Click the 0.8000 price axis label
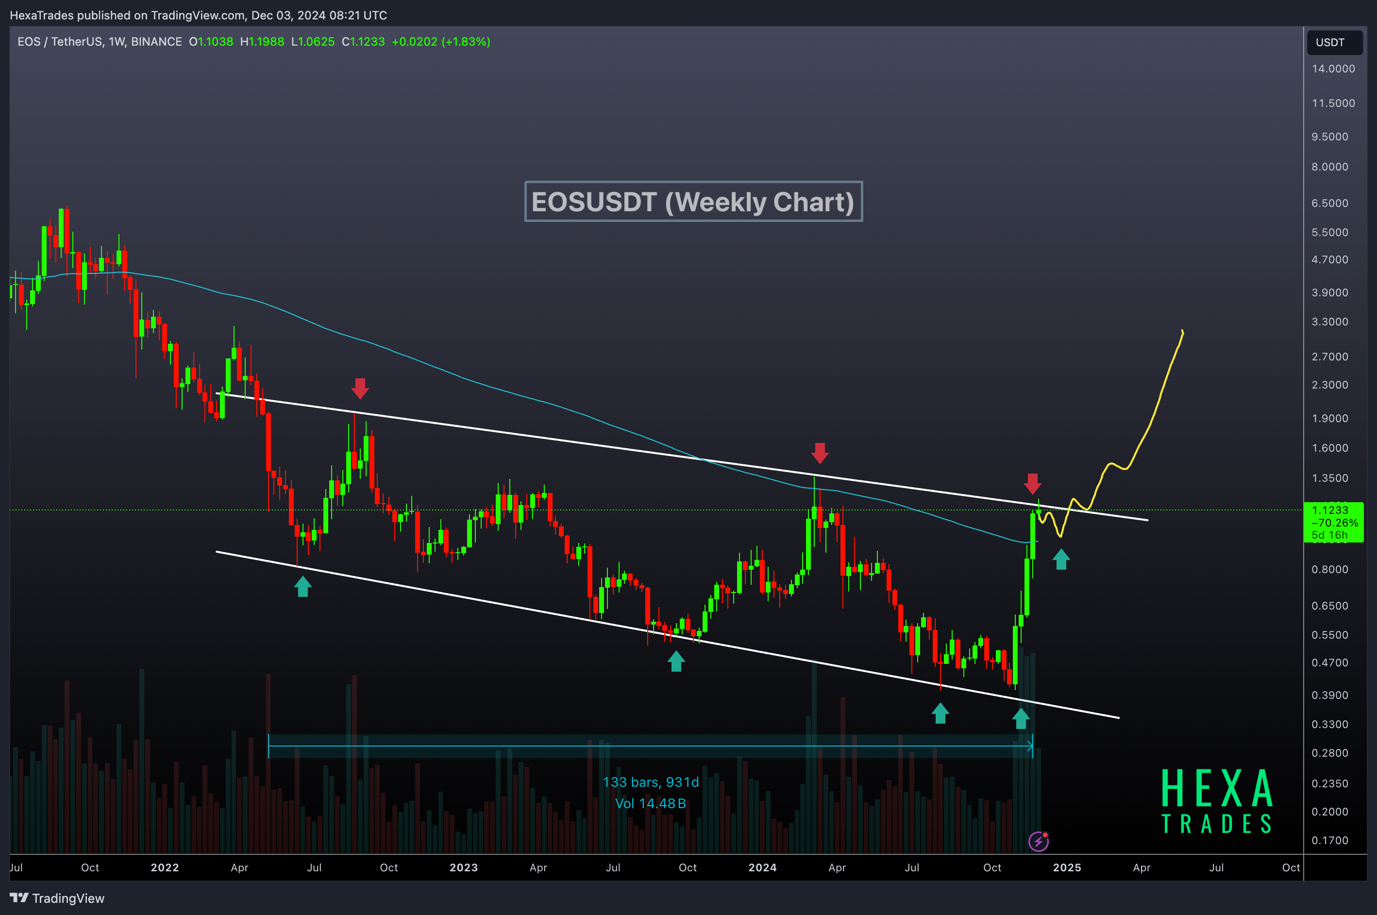This screenshot has width=1377, height=915. (x=1330, y=569)
